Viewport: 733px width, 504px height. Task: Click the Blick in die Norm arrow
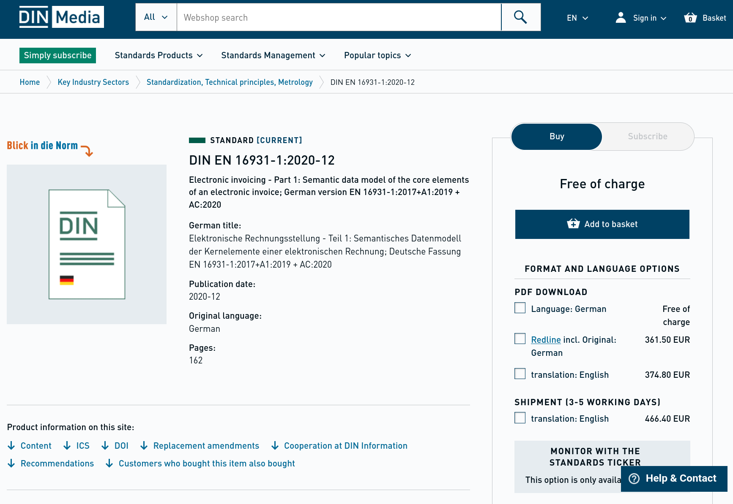88,150
